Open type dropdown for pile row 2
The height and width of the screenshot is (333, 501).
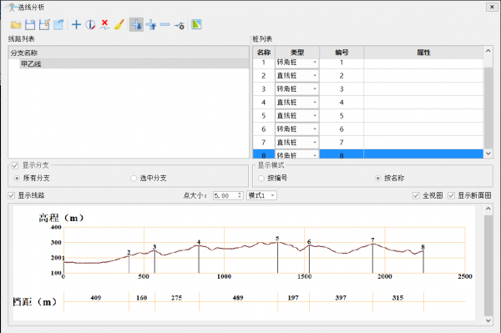point(315,76)
